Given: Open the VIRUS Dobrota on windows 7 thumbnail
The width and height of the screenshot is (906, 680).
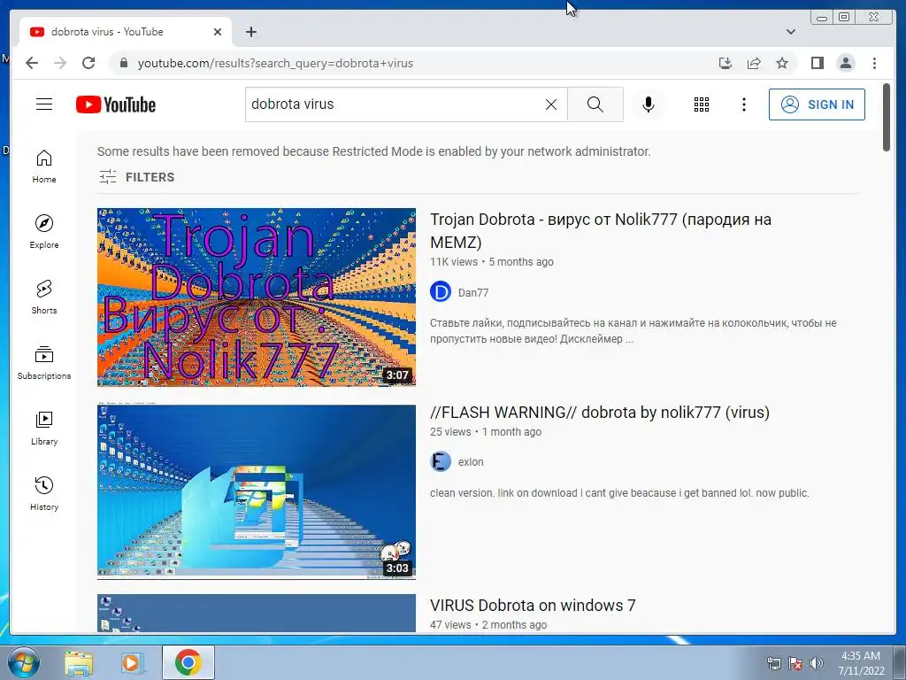Looking at the screenshot, I should [x=256, y=613].
